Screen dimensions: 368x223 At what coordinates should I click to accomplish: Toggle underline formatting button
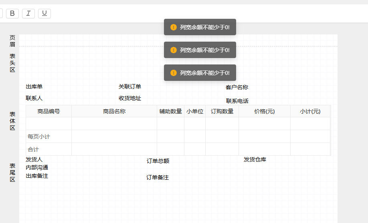pos(44,14)
